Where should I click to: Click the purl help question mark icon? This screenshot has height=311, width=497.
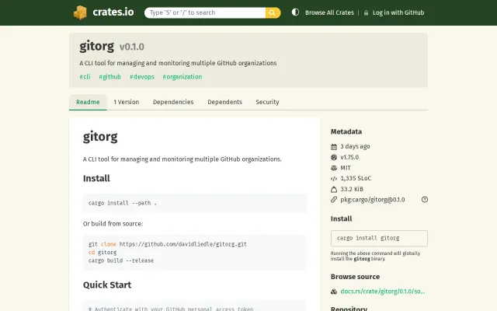tap(425, 200)
